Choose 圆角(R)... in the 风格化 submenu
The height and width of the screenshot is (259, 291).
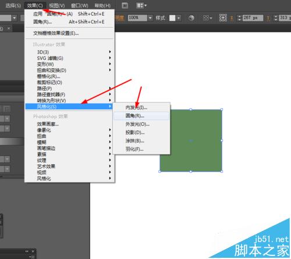[x=141, y=116]
